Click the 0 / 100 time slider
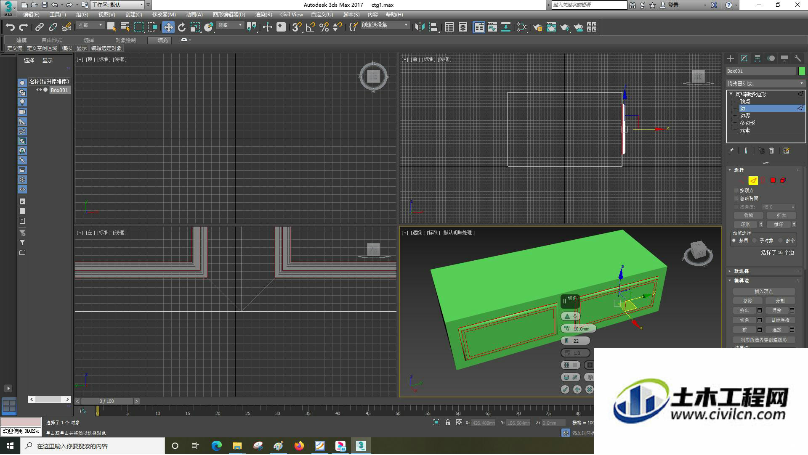 (107, 402)
